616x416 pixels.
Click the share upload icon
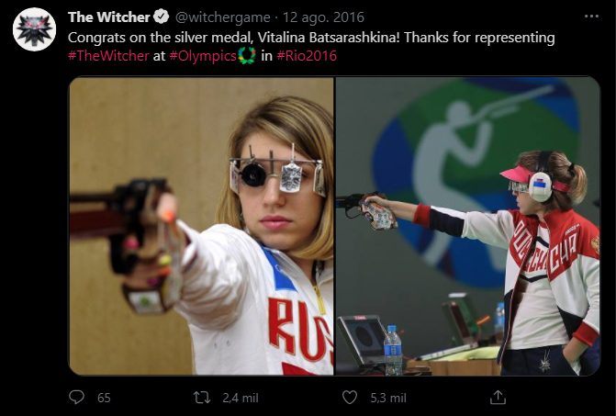[498, 397]
